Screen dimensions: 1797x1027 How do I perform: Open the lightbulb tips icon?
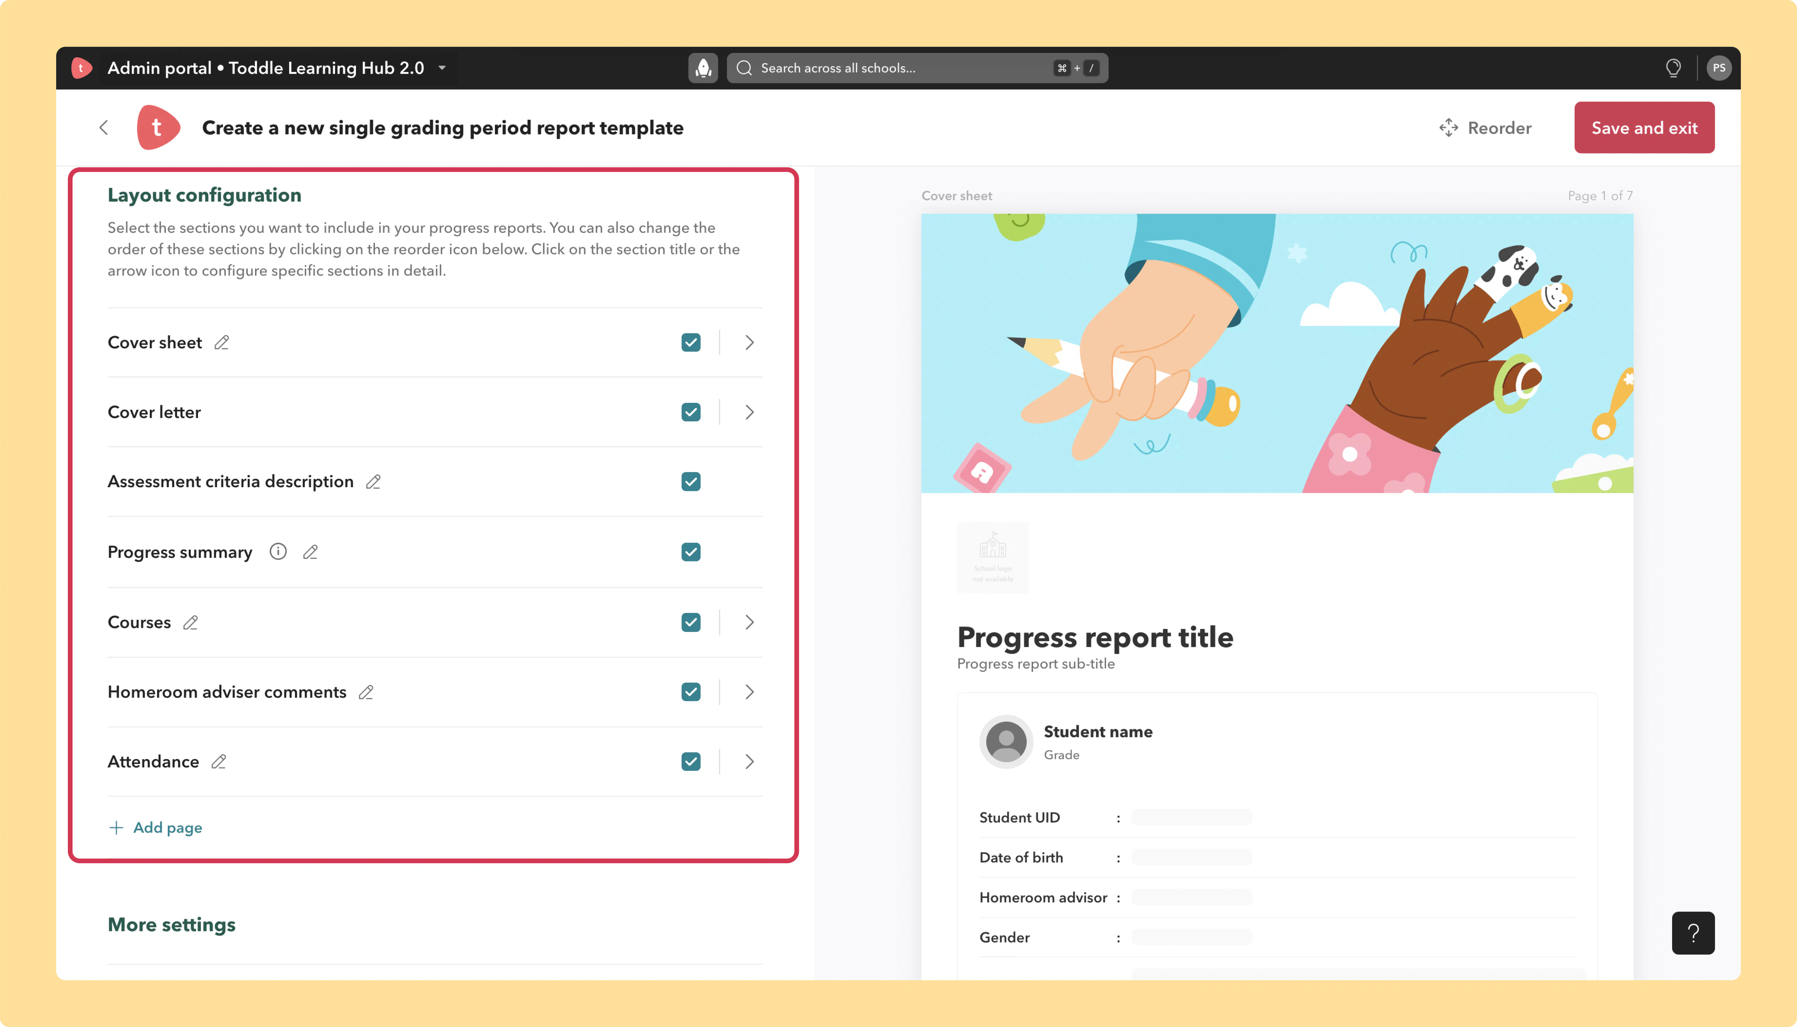pyautogui.click(x=1673, y=68)
